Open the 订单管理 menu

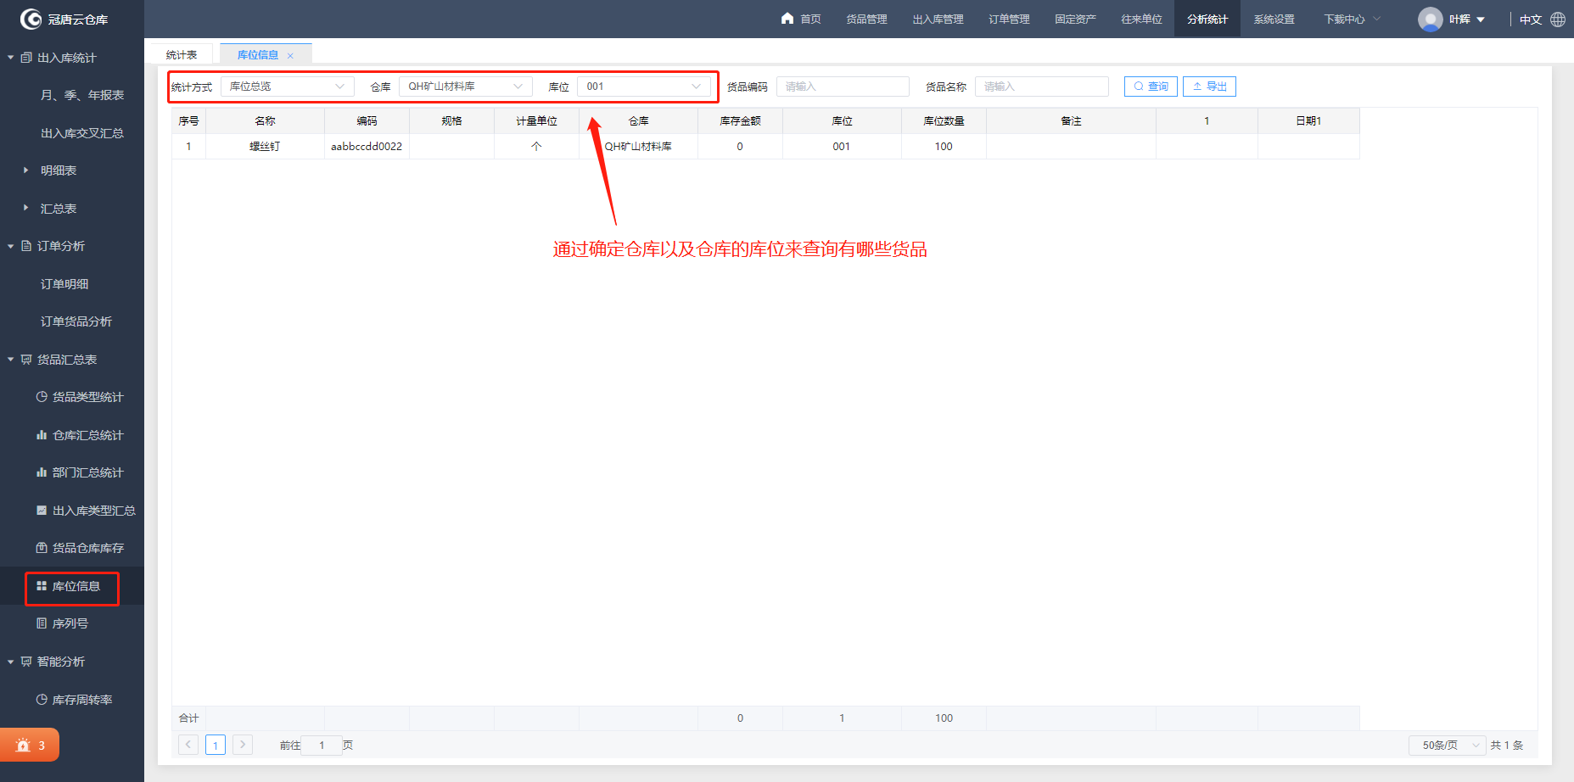pos(1009,19)
